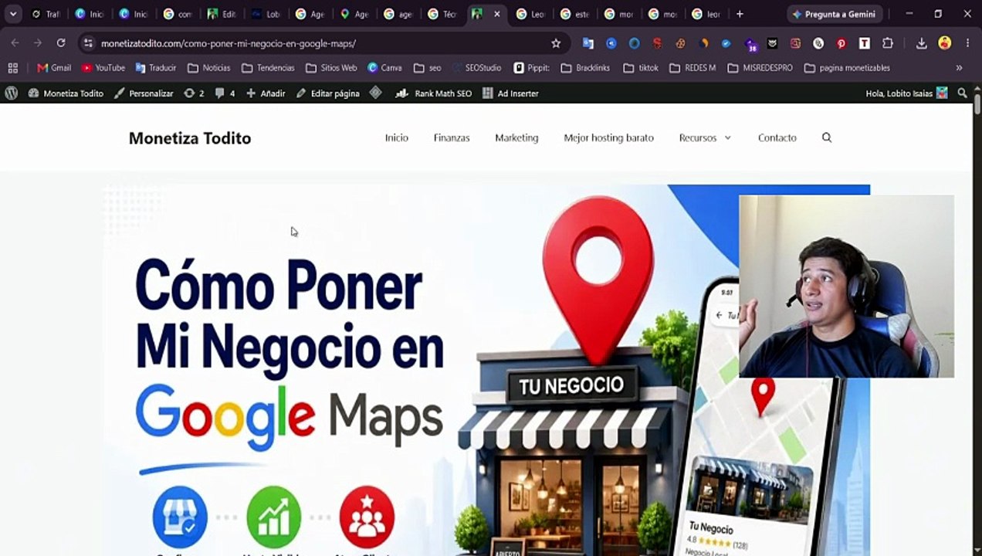Viewport: 982px width, 556px height.
Task: Switch to the Técr browser tab
Action: (x=442, y=14)
